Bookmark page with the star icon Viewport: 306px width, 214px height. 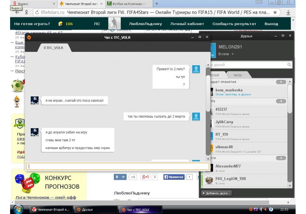coord(275,13)
